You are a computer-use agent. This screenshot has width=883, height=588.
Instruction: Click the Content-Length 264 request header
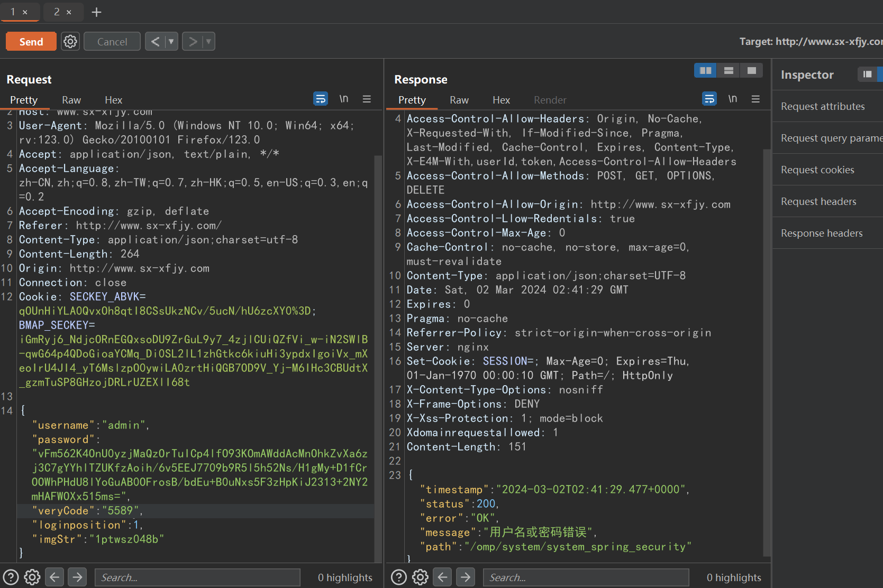[79, 254]
